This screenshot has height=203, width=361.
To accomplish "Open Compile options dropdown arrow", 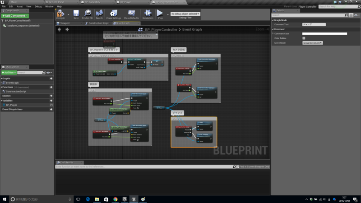I will click(69, 14).
